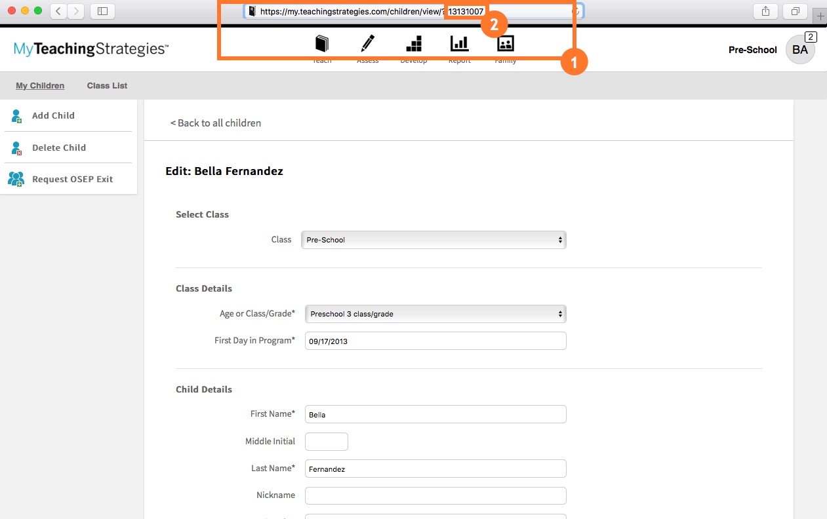Open the Teach section icon
This screenshot has width=827, height=519.
click(x=321, y=43)
